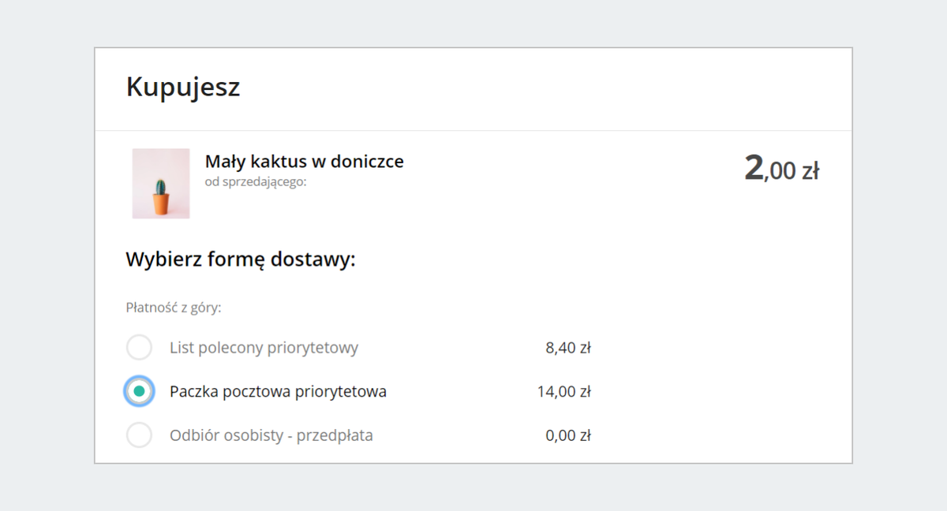Screen dimensions: 947x511
Task: Open the small cactus product thumbnail
Action: (161, 183)
